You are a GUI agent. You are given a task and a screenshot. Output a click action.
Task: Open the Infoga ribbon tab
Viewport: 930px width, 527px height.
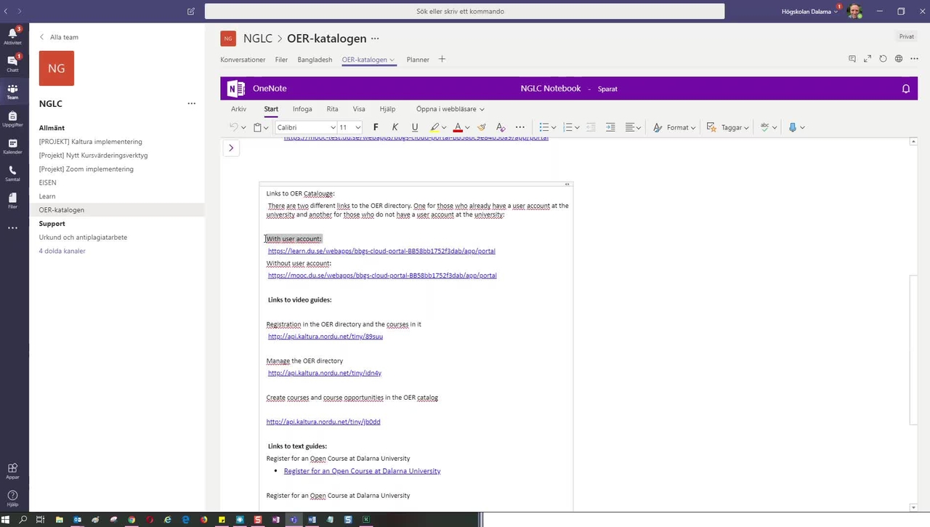(302, 109)
